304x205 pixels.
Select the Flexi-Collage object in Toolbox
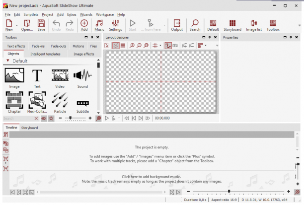[x=37, y=102]
